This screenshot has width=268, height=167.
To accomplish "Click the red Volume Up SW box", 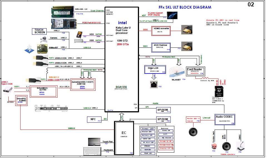I will 166,141.
